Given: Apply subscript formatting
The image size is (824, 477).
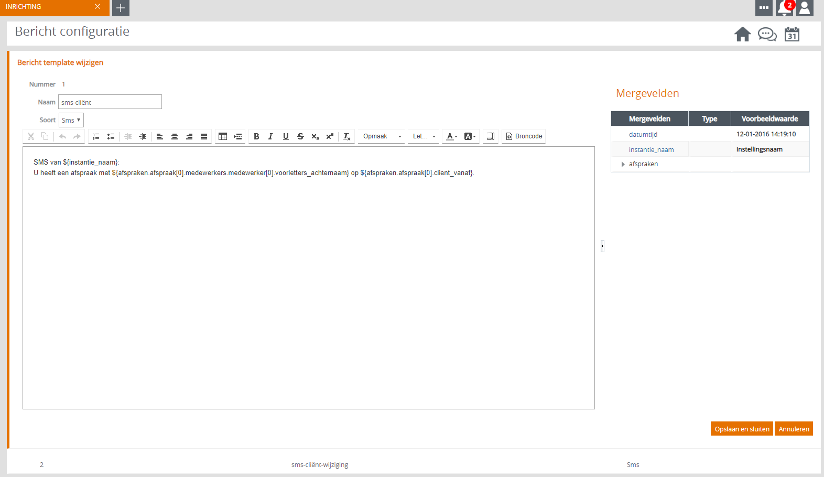Looking at the screenshot, I should (x=315, y=136).
